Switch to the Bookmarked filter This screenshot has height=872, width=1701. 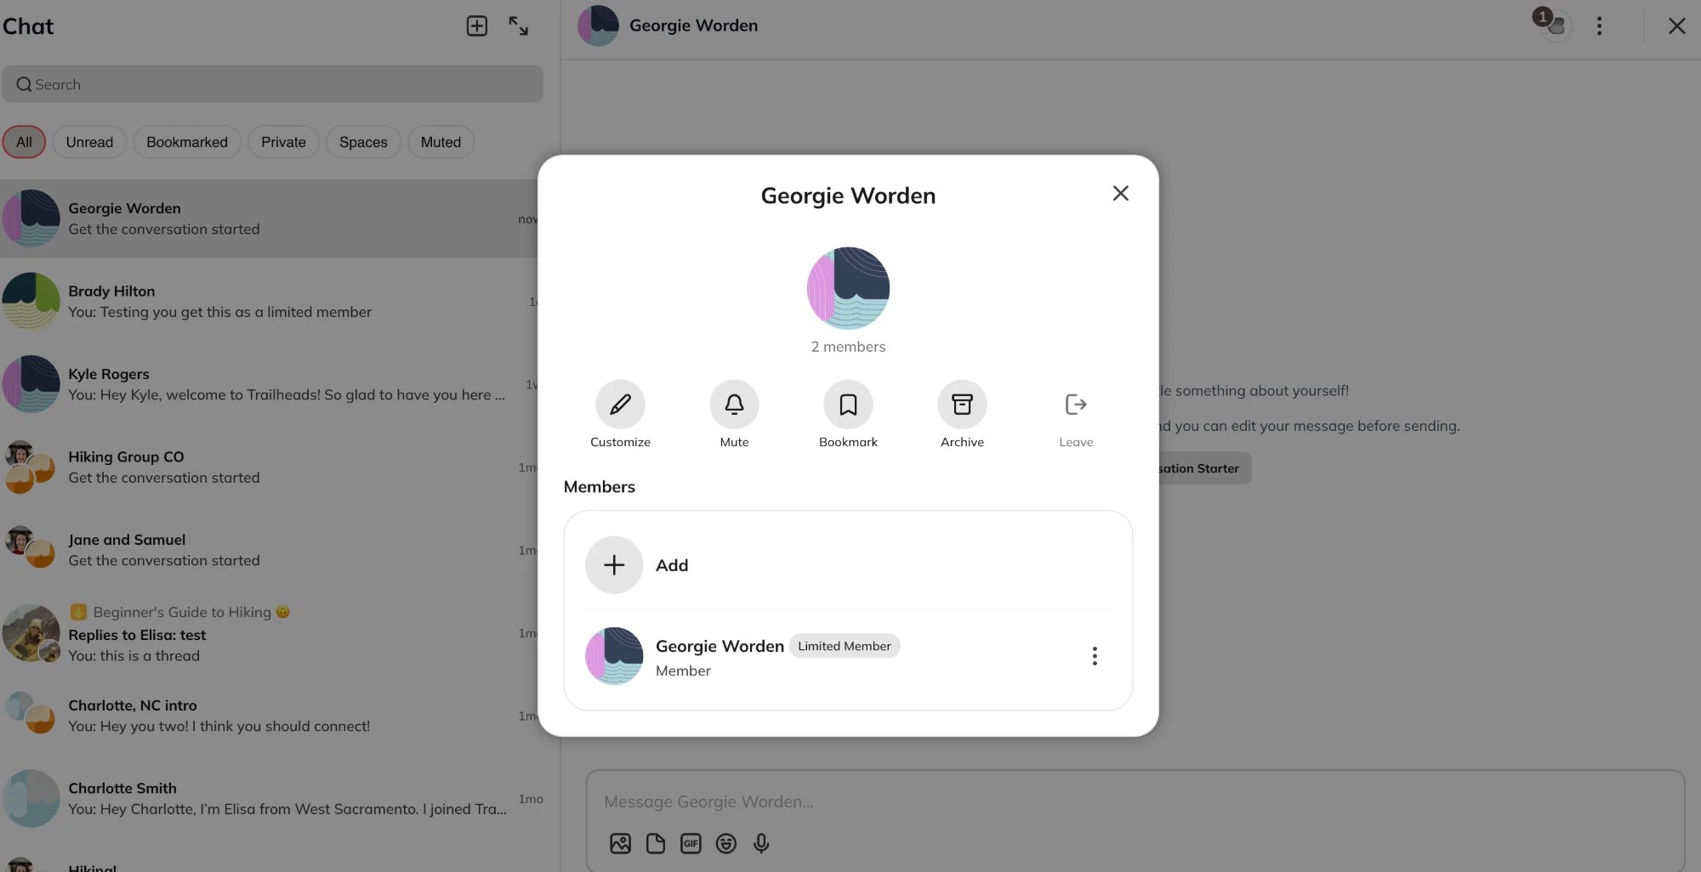tap(187, 142)
